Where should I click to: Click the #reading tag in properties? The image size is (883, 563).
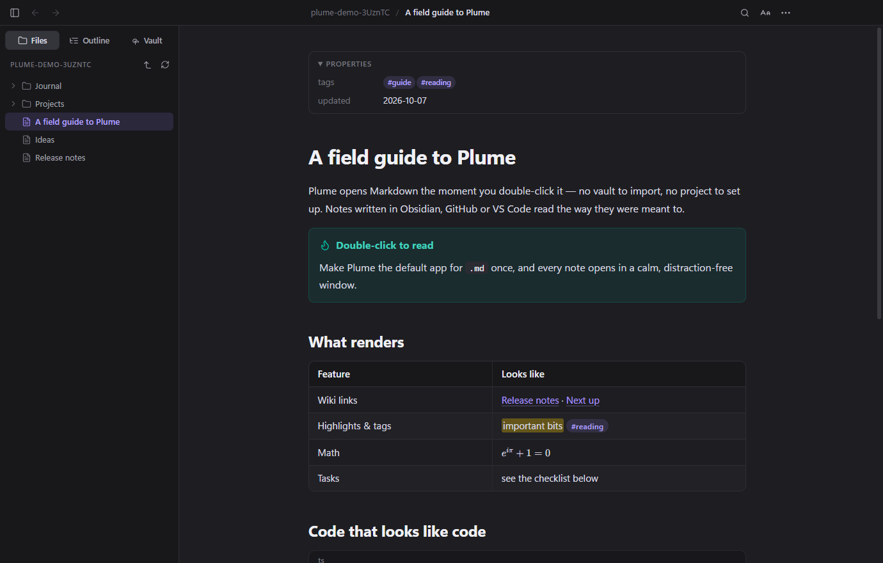(436, 83)
